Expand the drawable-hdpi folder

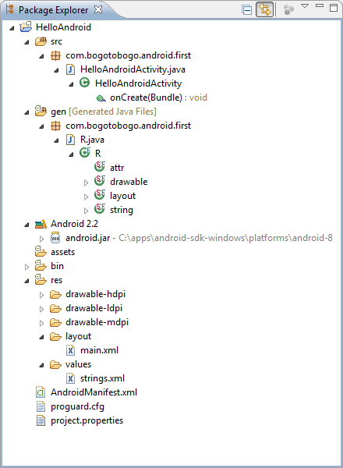(42, 295)
